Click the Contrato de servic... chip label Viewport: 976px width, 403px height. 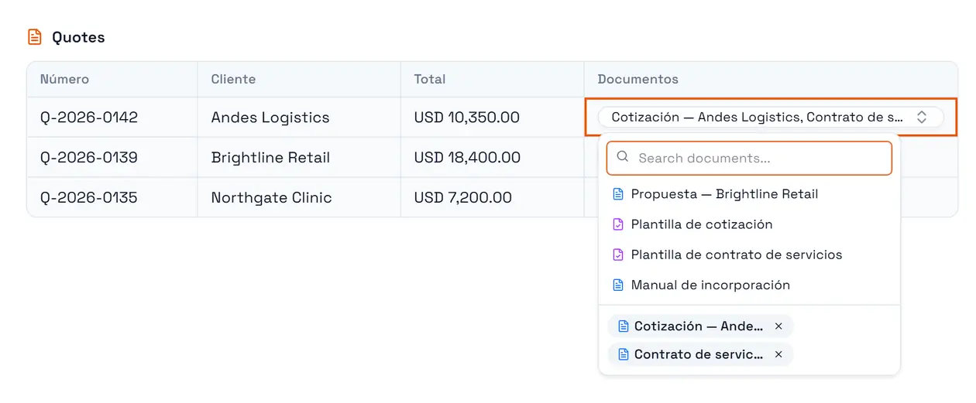[699, 354]
